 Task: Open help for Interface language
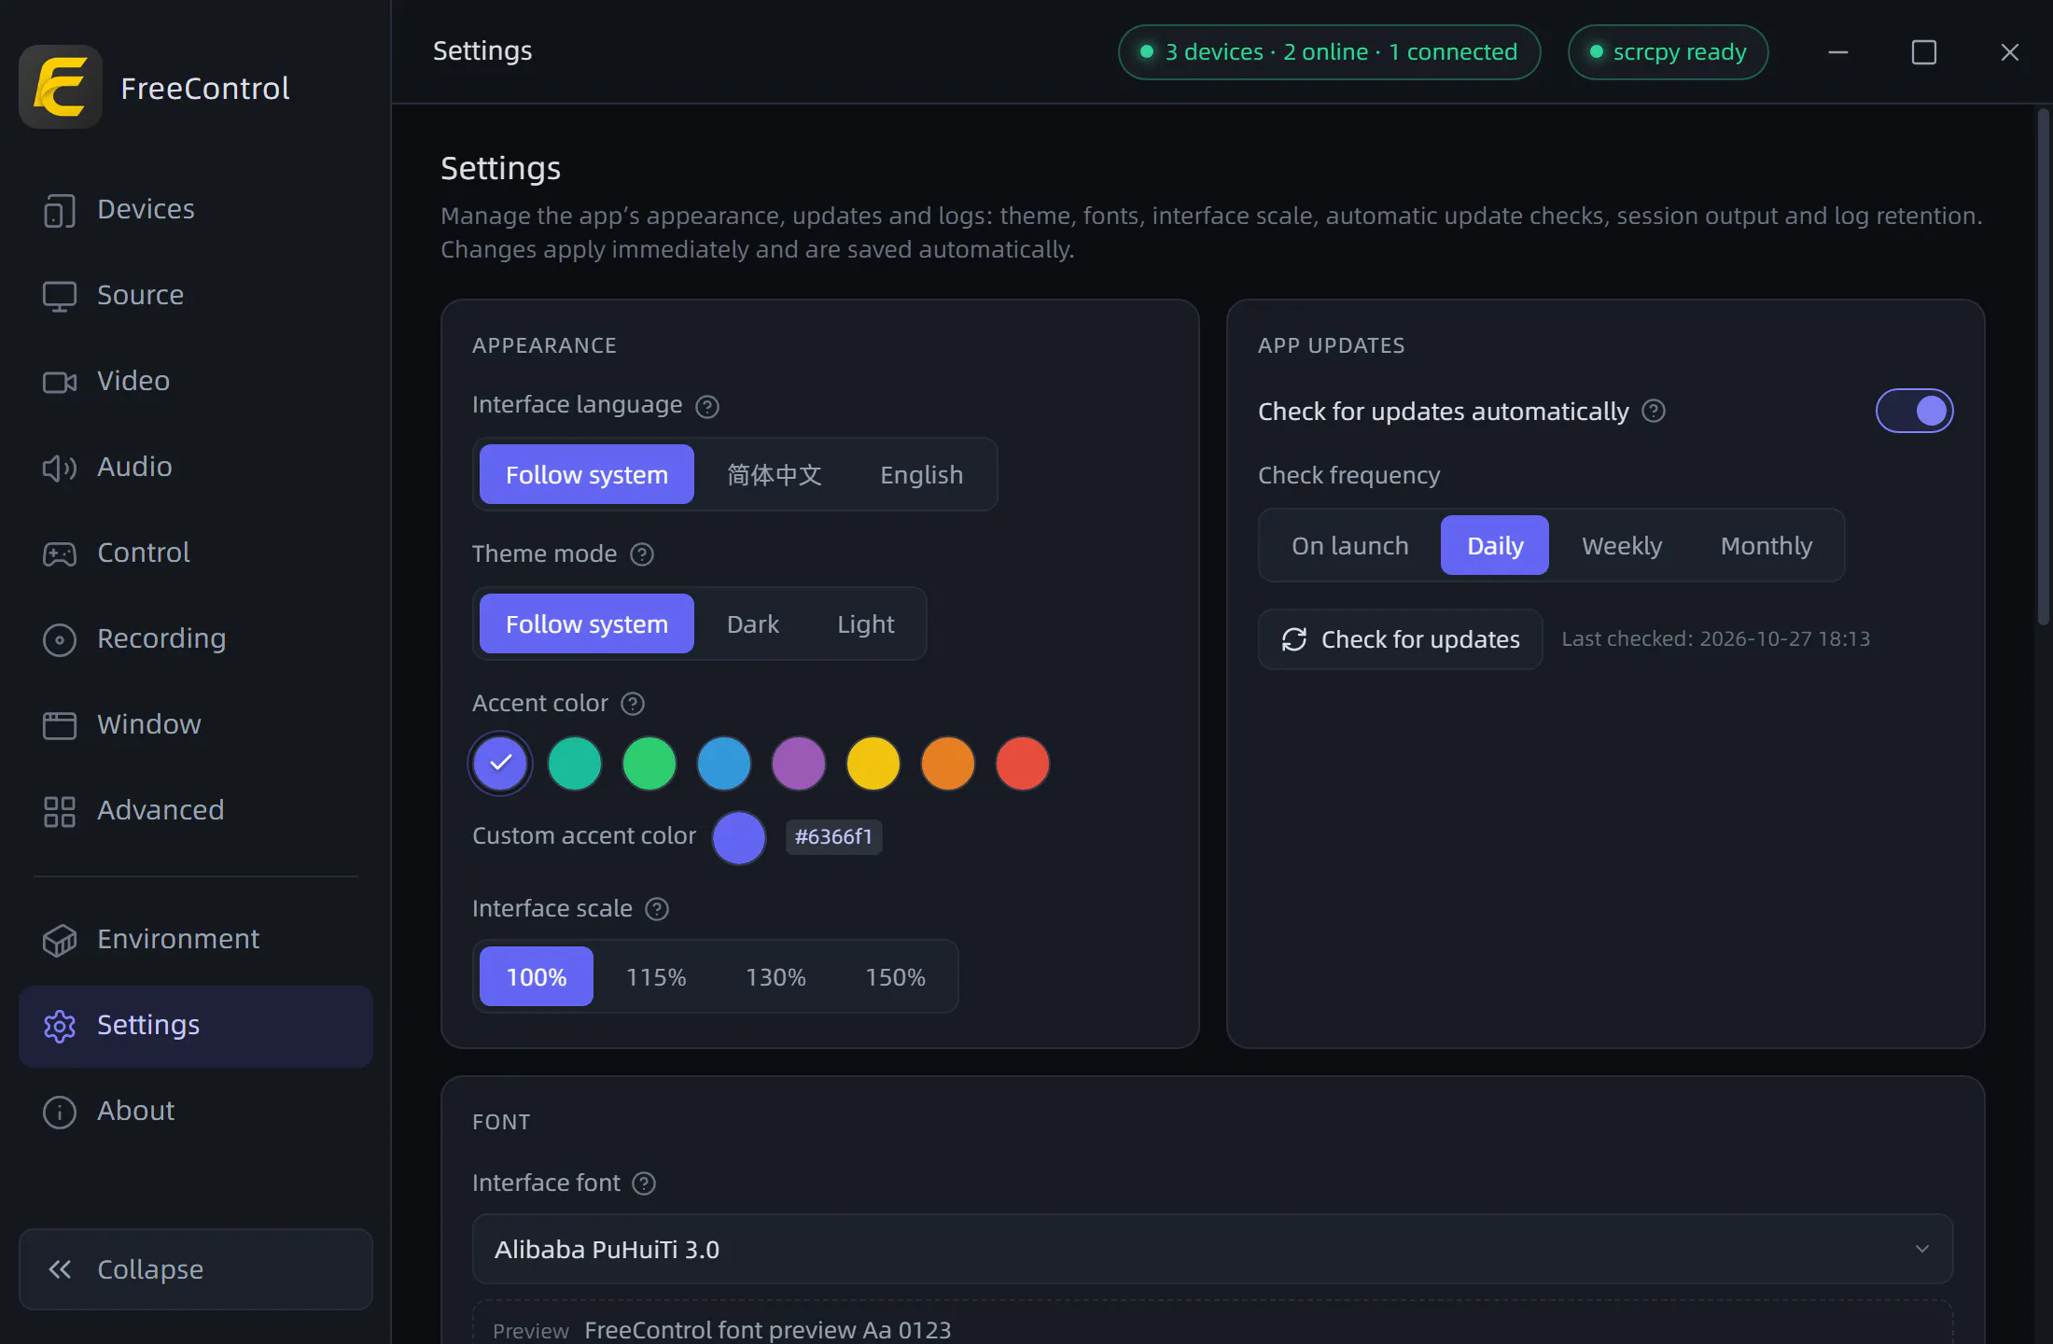pyautogui.click(x=707, y=406)
